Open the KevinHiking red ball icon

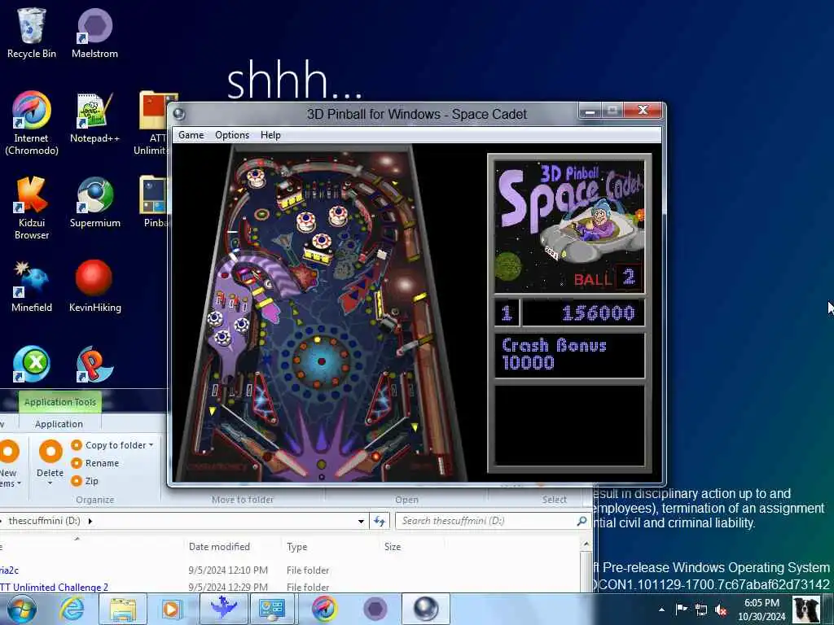(x=94, y=287)
